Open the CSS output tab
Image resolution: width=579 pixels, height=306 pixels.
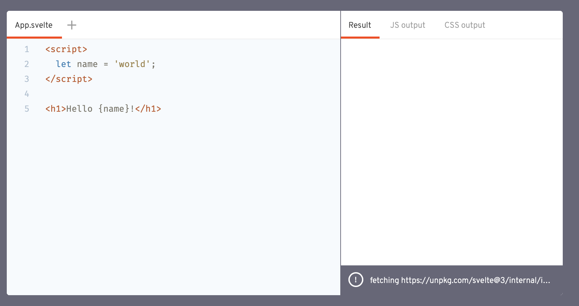tap(465, 25)
